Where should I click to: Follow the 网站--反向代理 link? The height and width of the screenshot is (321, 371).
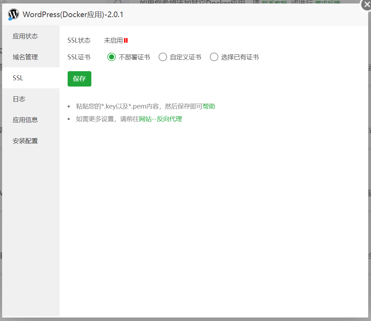(x=160, y=119)
